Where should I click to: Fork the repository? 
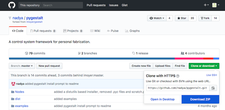(x=205, y=18)
